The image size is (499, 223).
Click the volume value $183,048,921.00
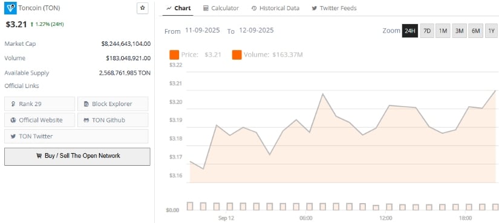point(128,58)
